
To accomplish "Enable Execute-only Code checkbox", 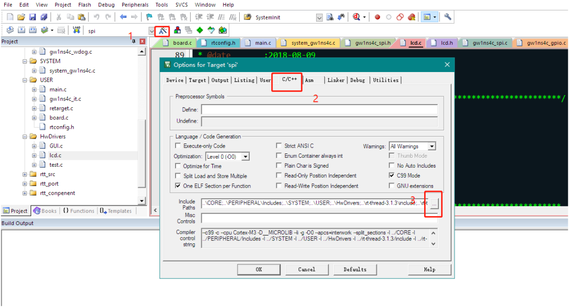I will 178,146.
